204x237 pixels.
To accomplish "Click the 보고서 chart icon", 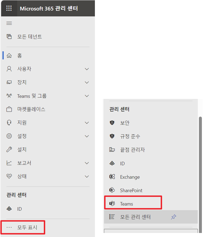I will click(x=9, y=163).
